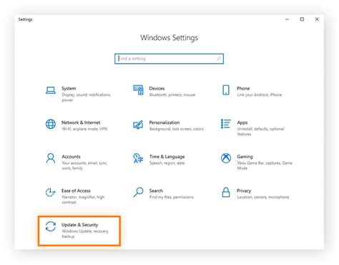Open the Privacy padlock icon
This screenshot has height=265, width=339.
[x=226, y=192]
